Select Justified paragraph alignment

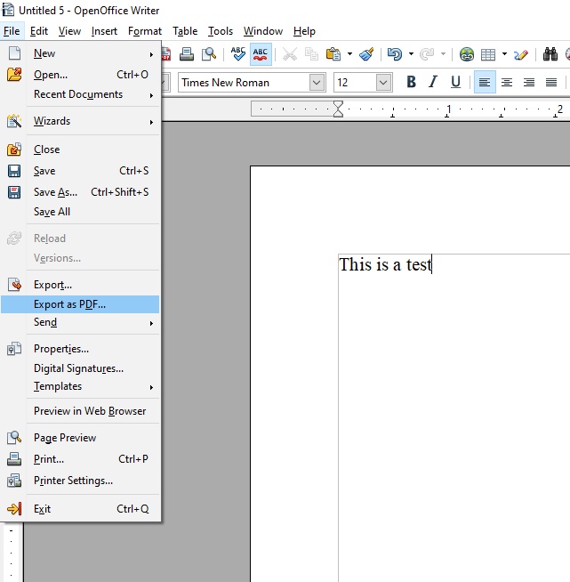551,82
